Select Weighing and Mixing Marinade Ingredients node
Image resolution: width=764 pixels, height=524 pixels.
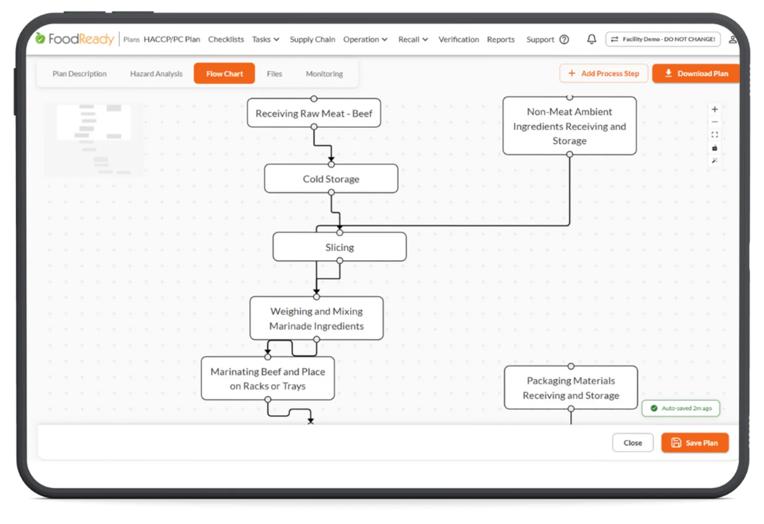(x=316, y=318)
